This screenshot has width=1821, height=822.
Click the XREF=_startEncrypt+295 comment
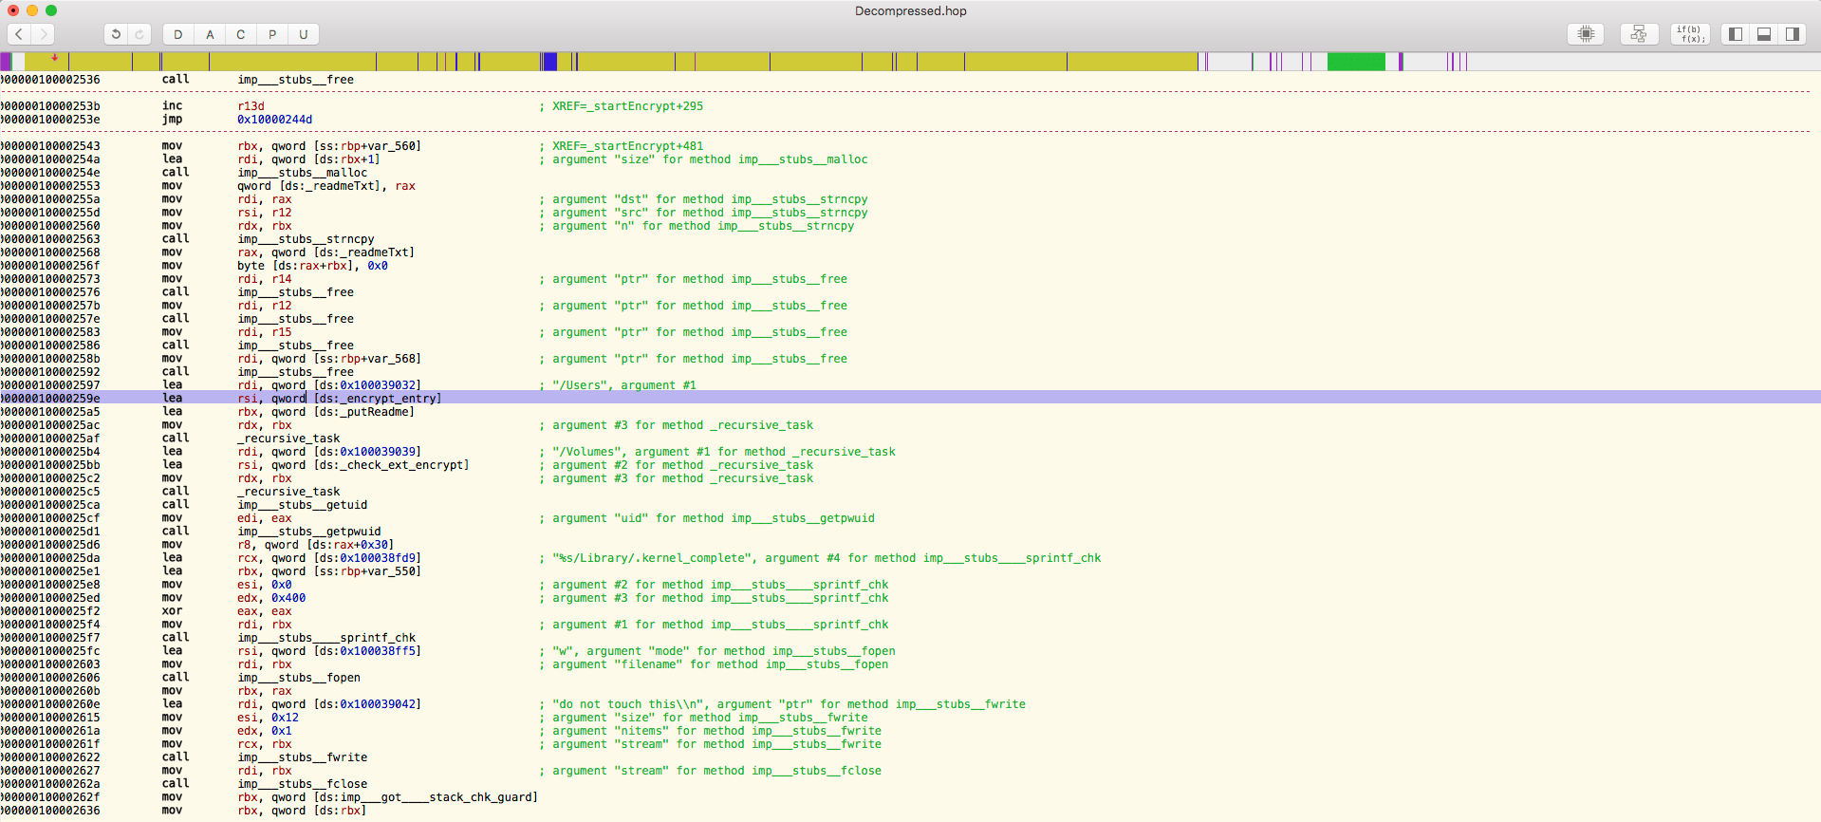tap(628, 106)
